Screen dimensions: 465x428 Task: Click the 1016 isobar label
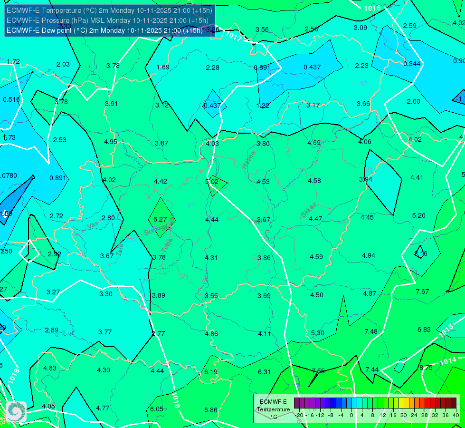[x=372, y=8]
